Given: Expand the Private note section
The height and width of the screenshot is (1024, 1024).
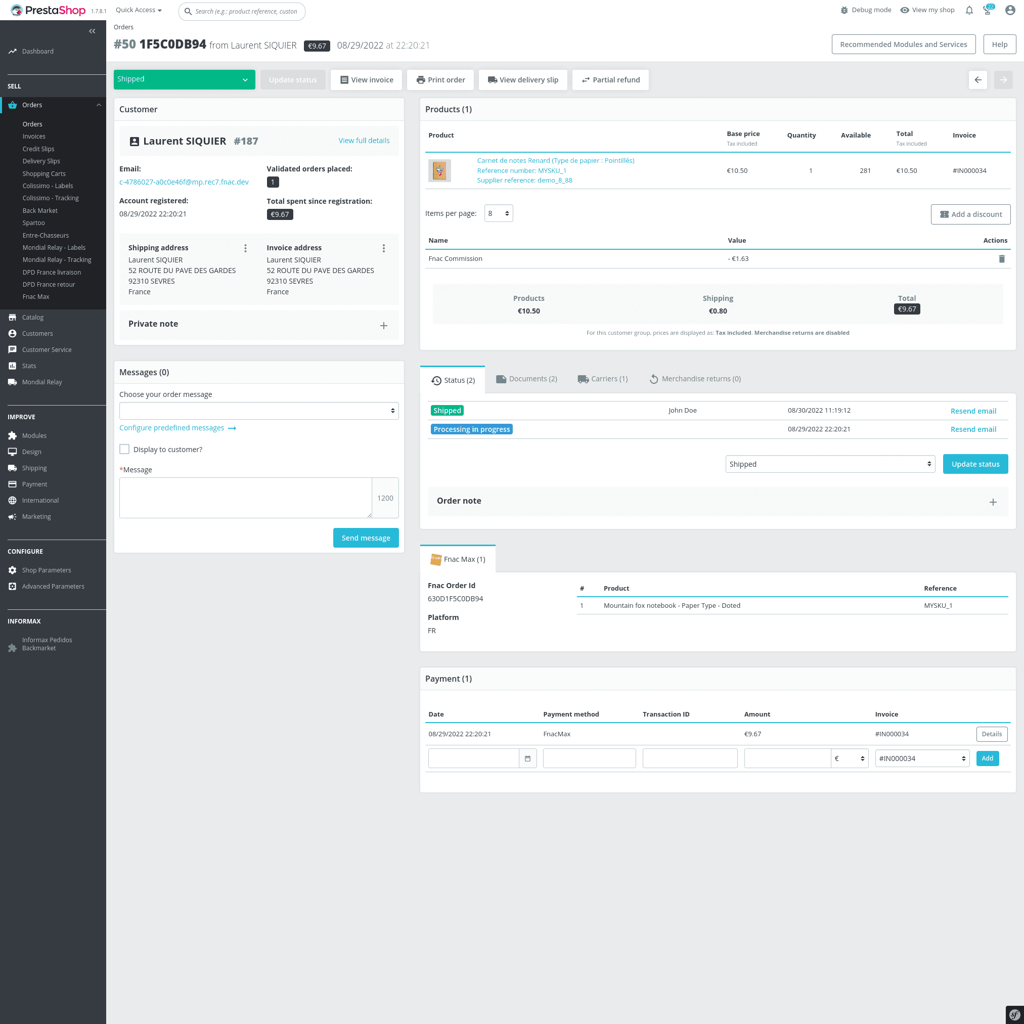Looking at the screenshot, I should [x=383, y=326].
